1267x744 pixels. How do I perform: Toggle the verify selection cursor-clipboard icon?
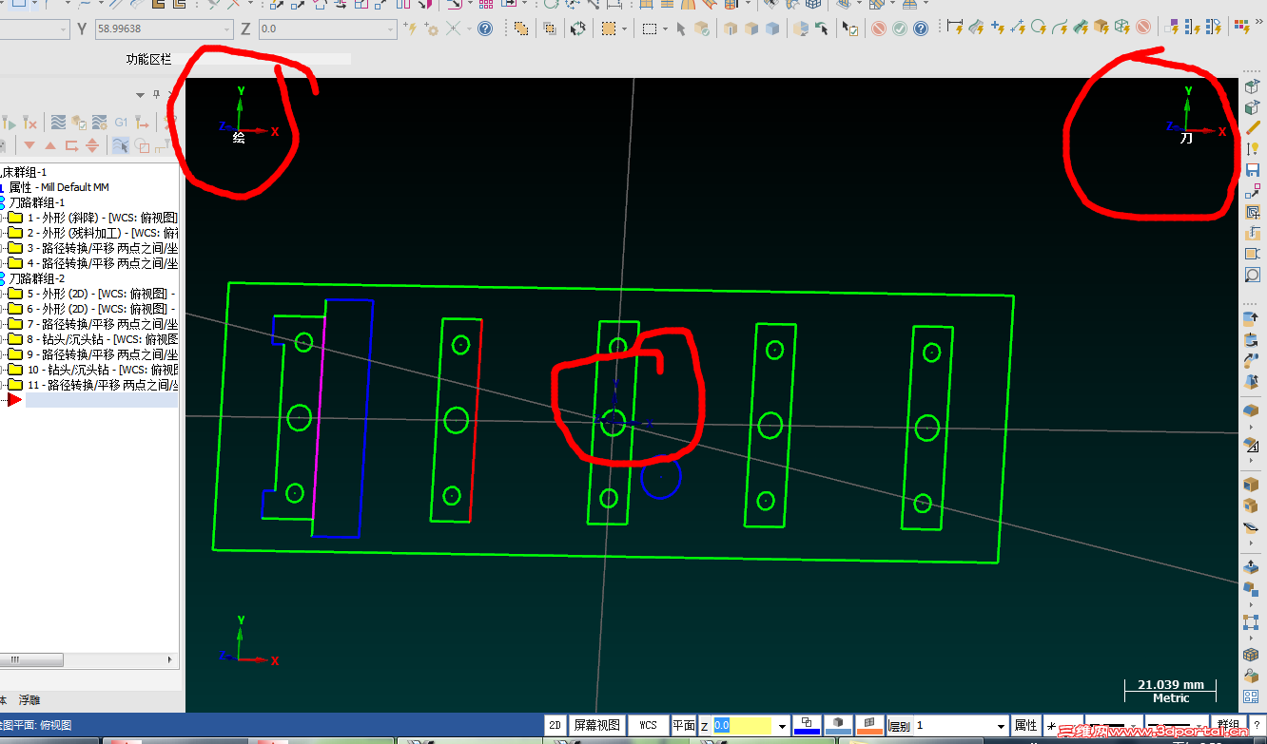click(851, 29)
